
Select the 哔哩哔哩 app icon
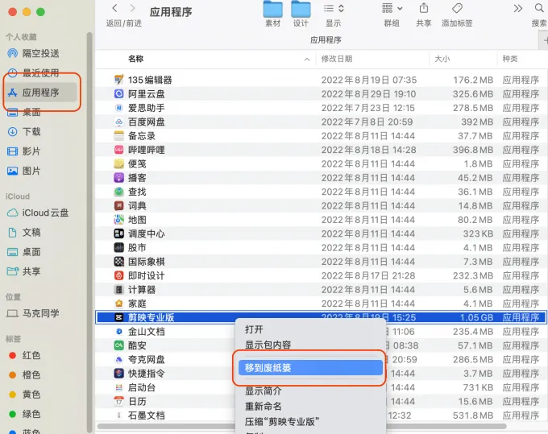point(118,150)
